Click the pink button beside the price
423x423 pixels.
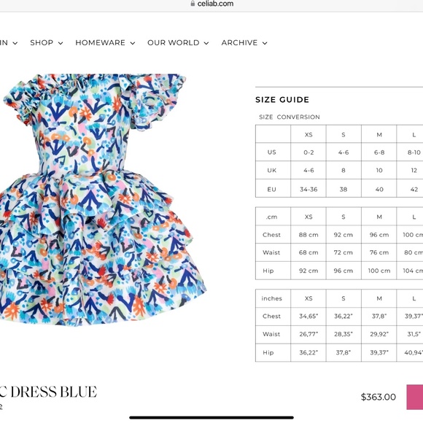coord(415,397)
